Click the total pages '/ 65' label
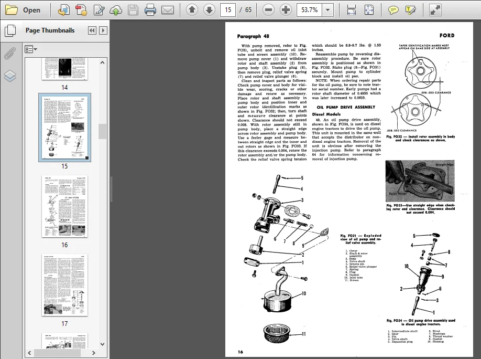 coord(245,10)
